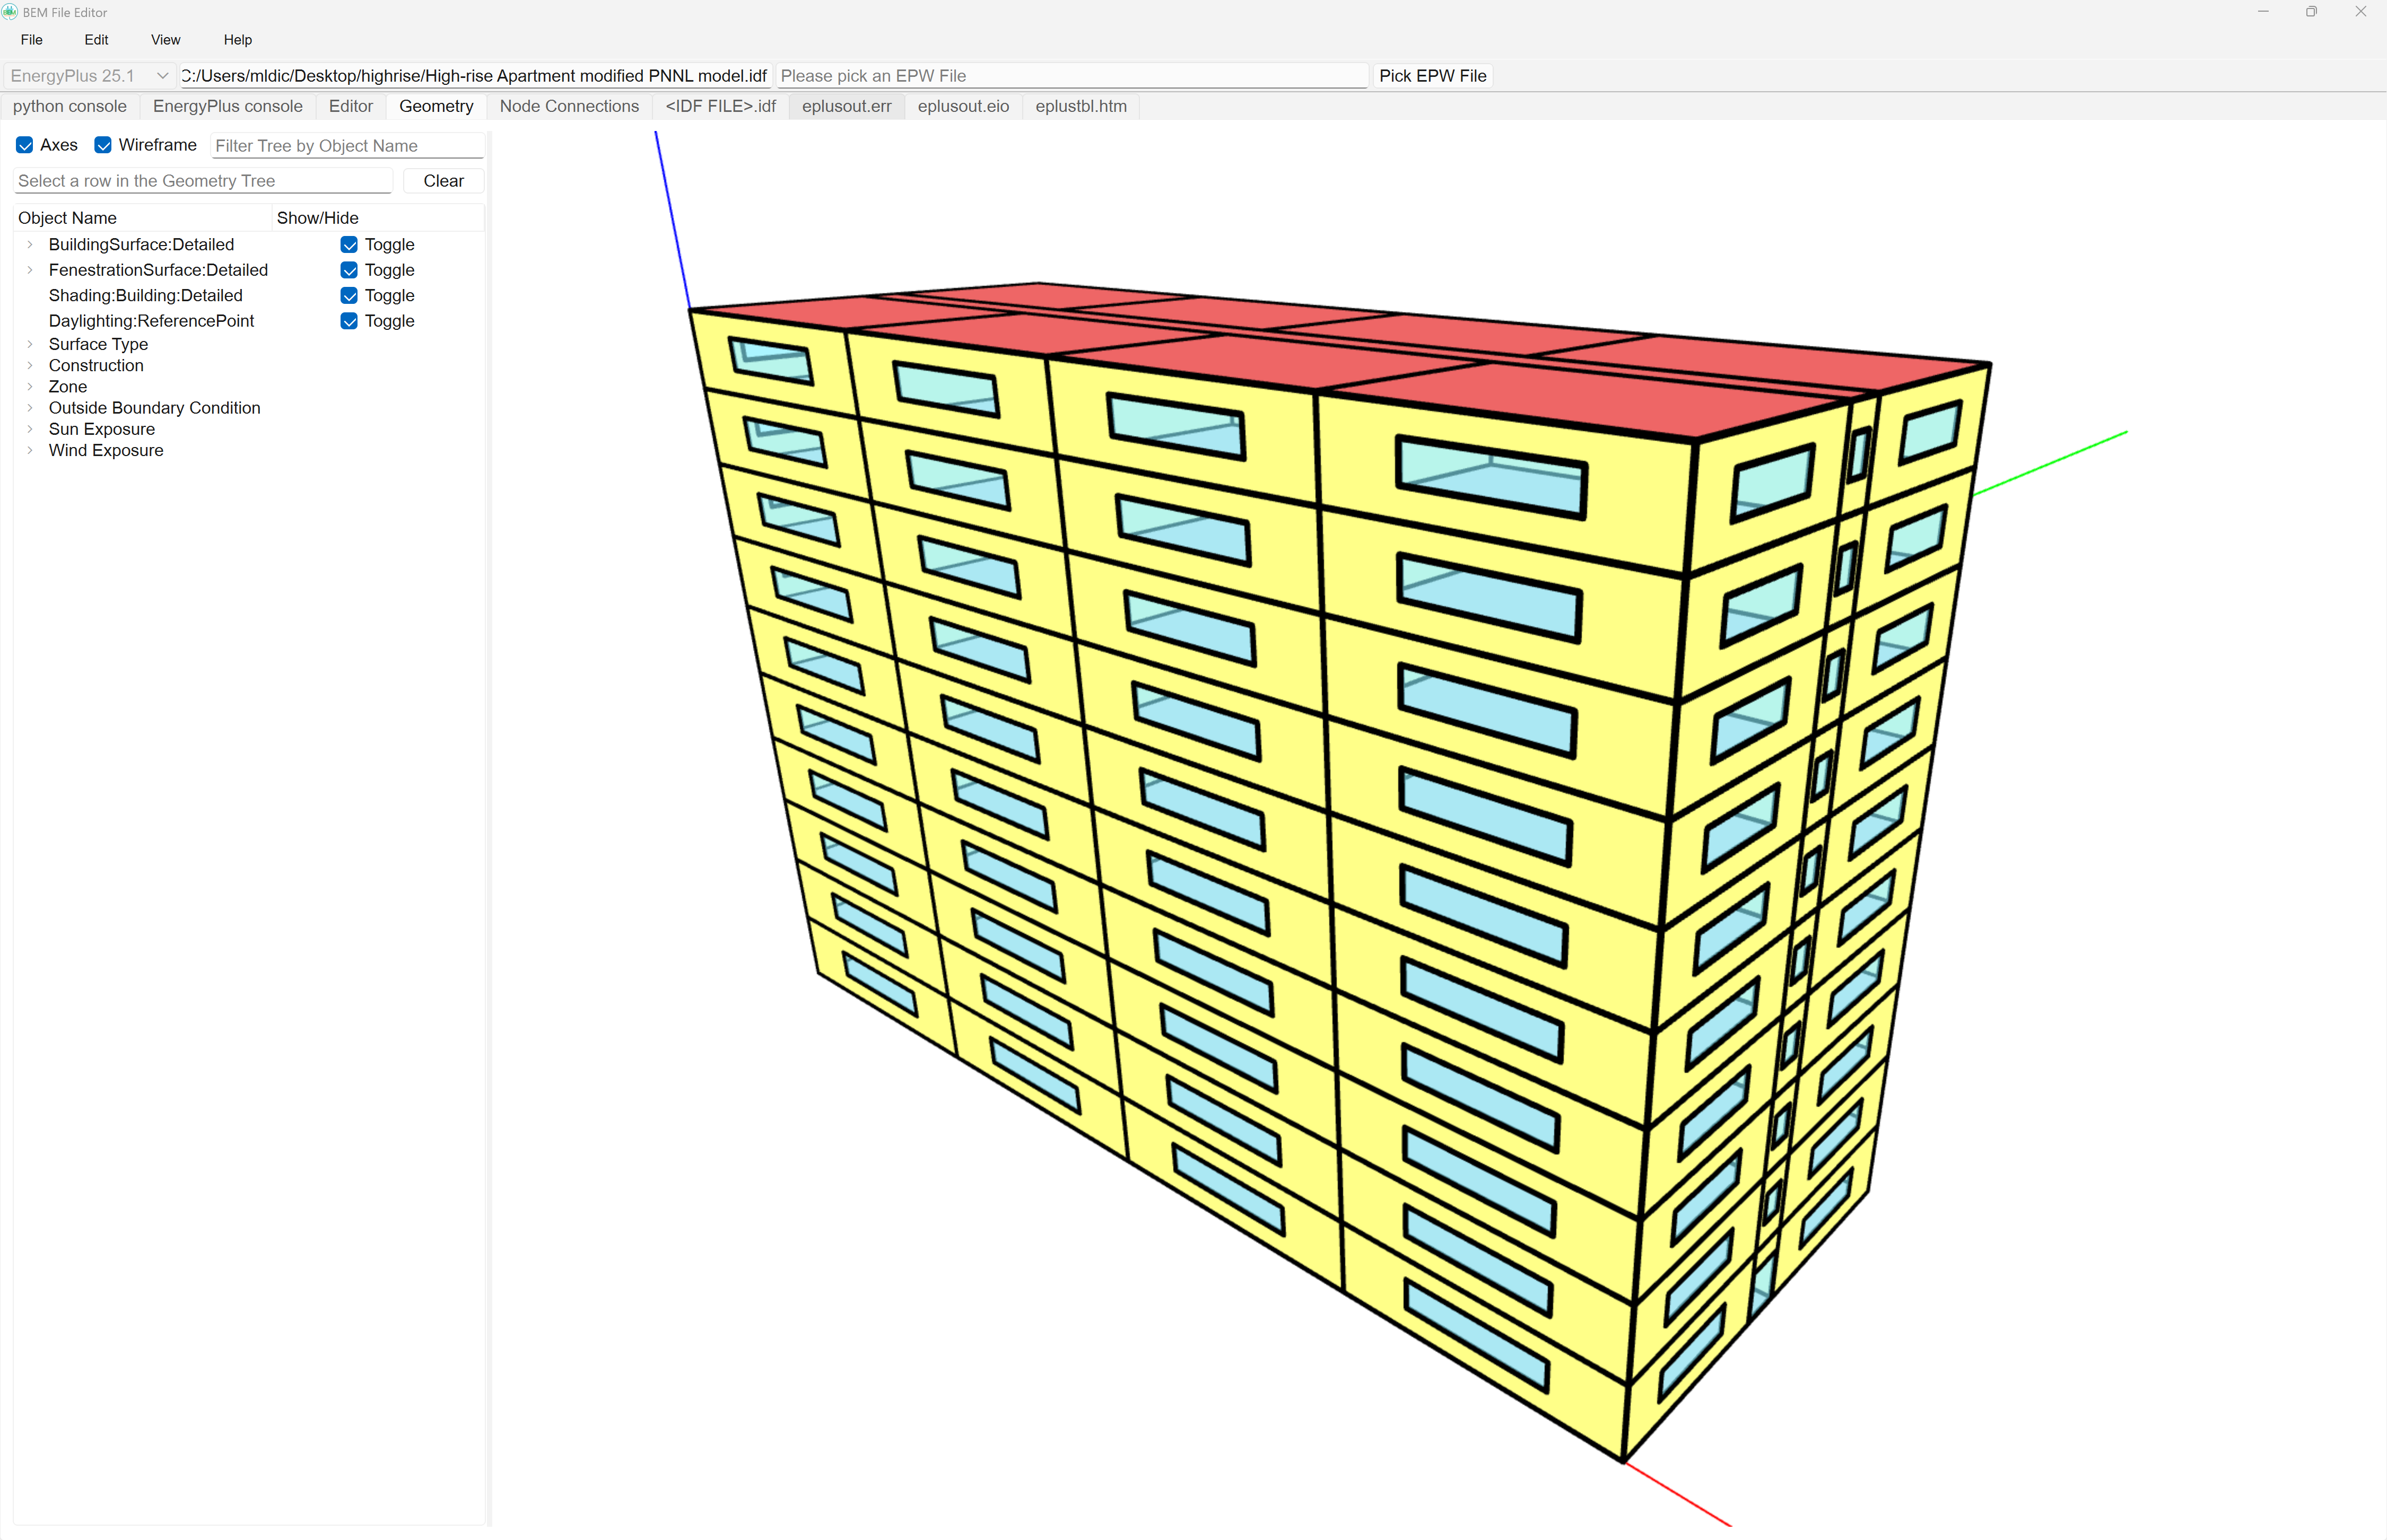Expand the Zone tree node
Image resolution: width=2387 pixels, height=1540 pixels.
[x=30, y=387]
